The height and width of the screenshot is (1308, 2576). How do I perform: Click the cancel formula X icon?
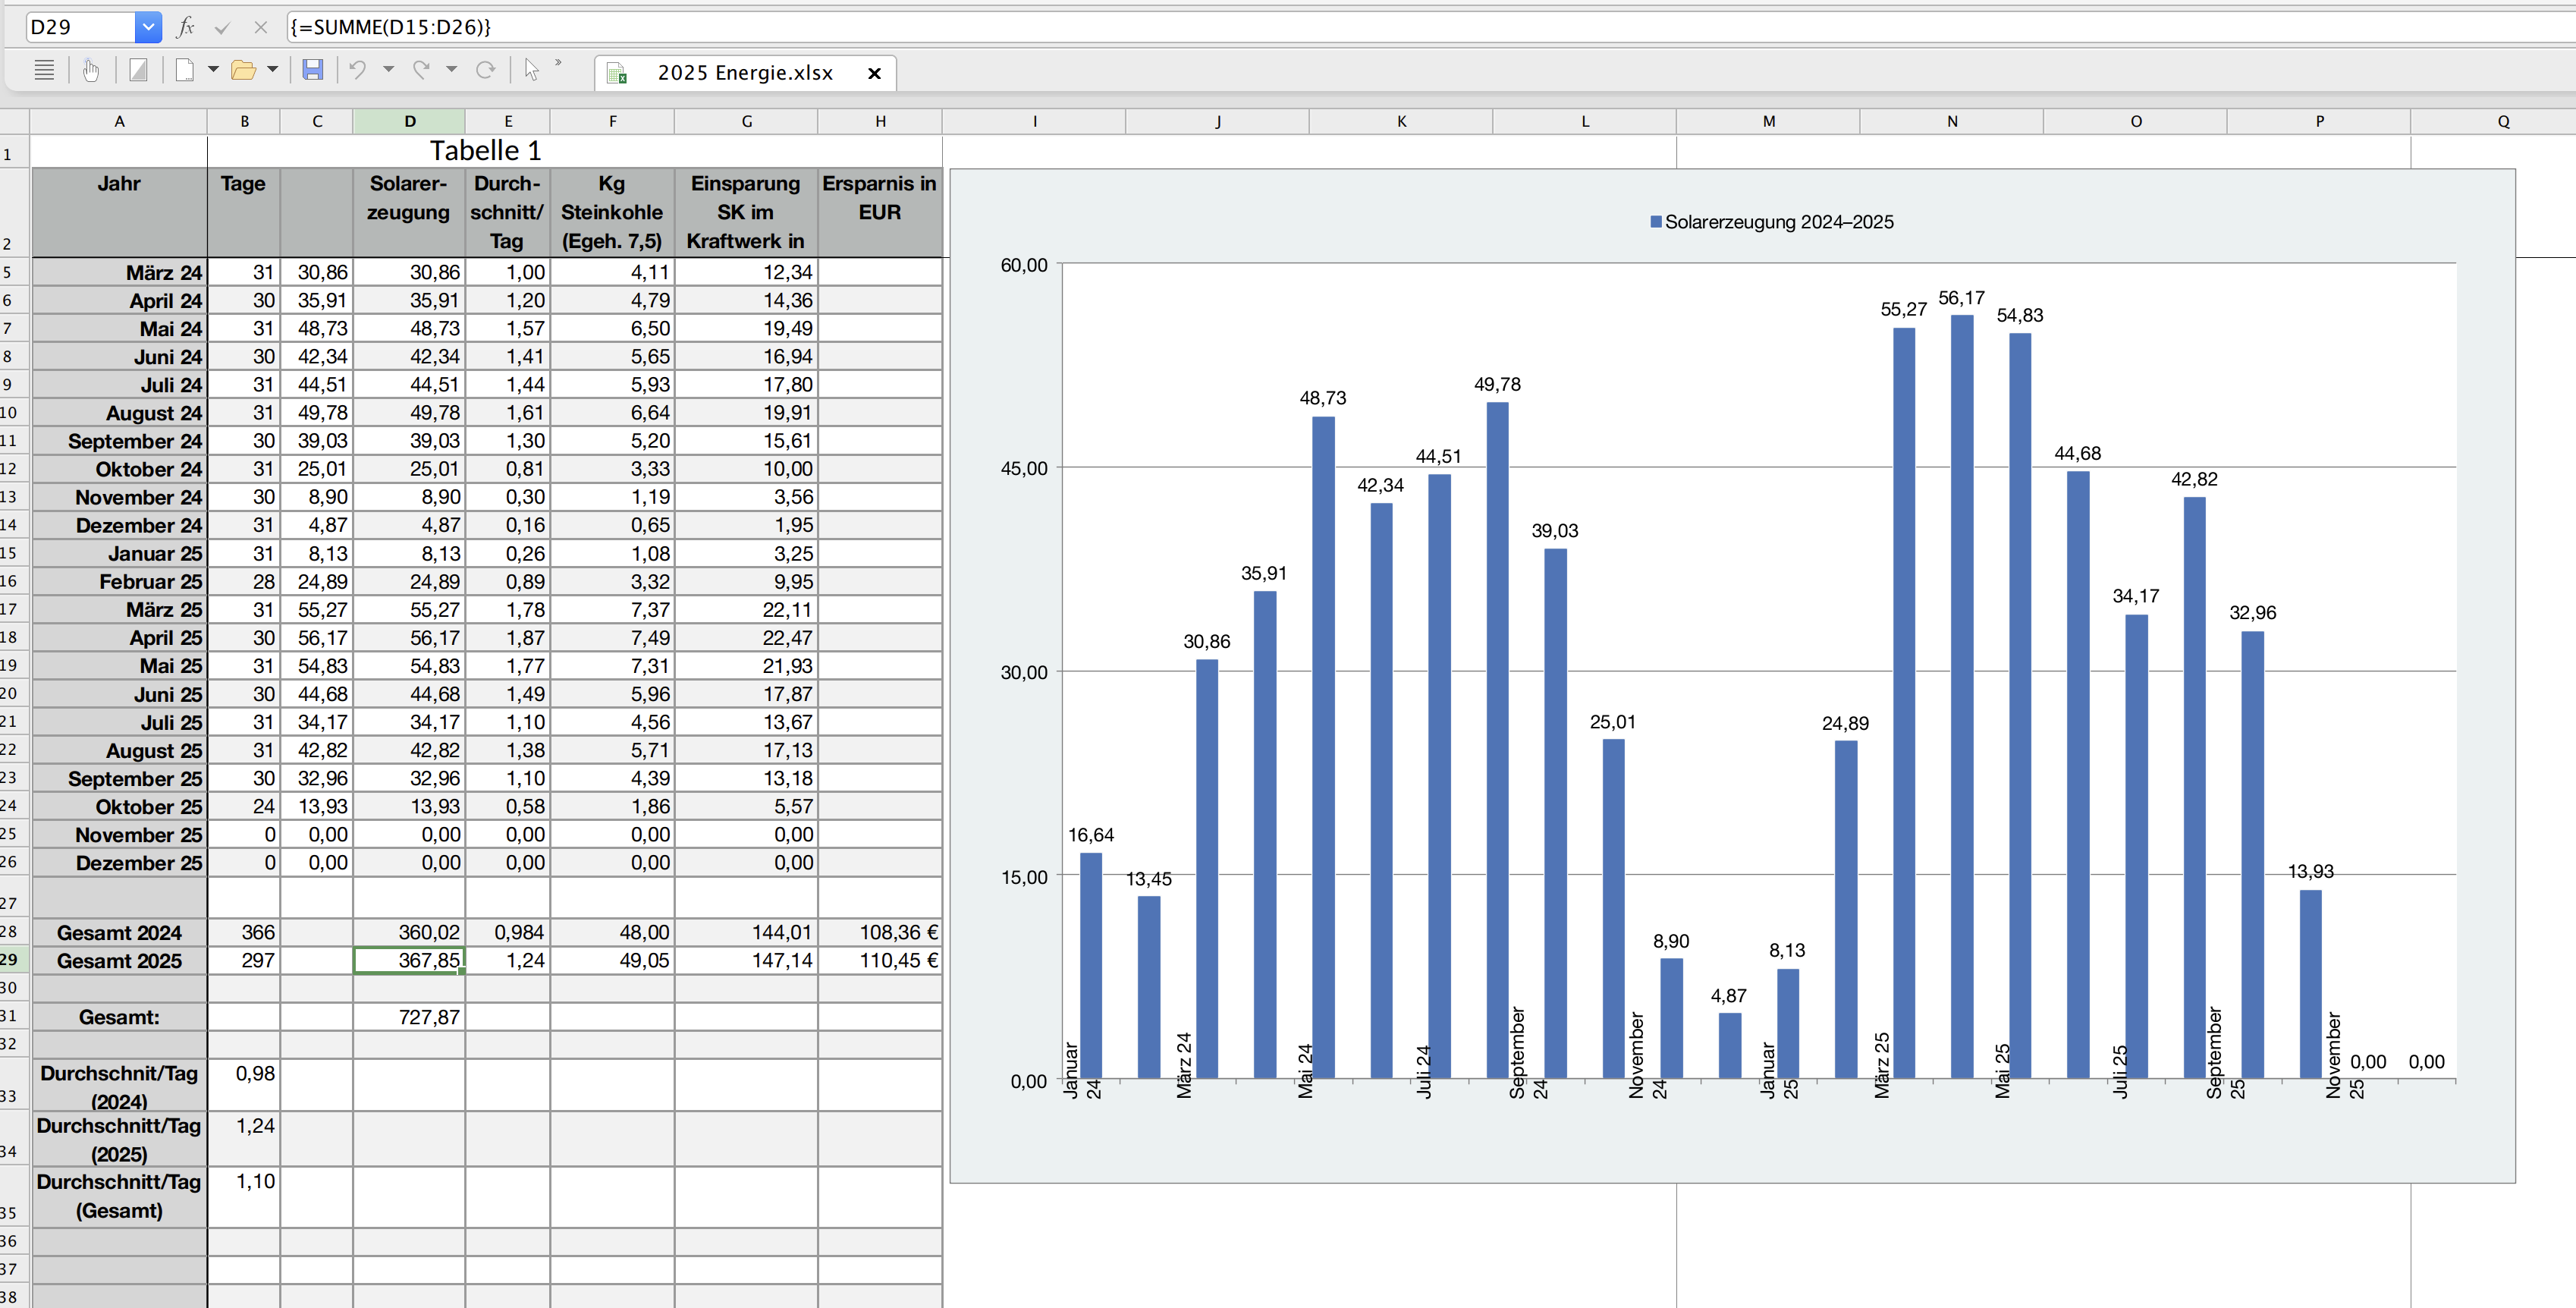coord(261,28)
